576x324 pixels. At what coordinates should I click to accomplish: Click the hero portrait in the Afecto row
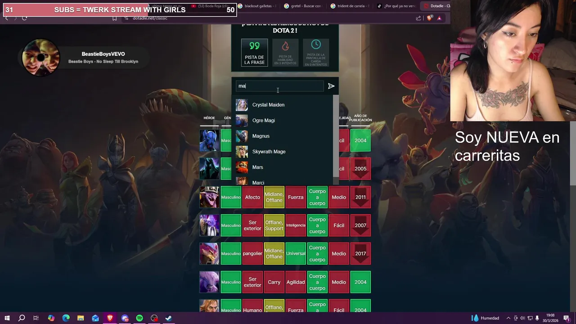pyautogui.click(x=209, y=197)
